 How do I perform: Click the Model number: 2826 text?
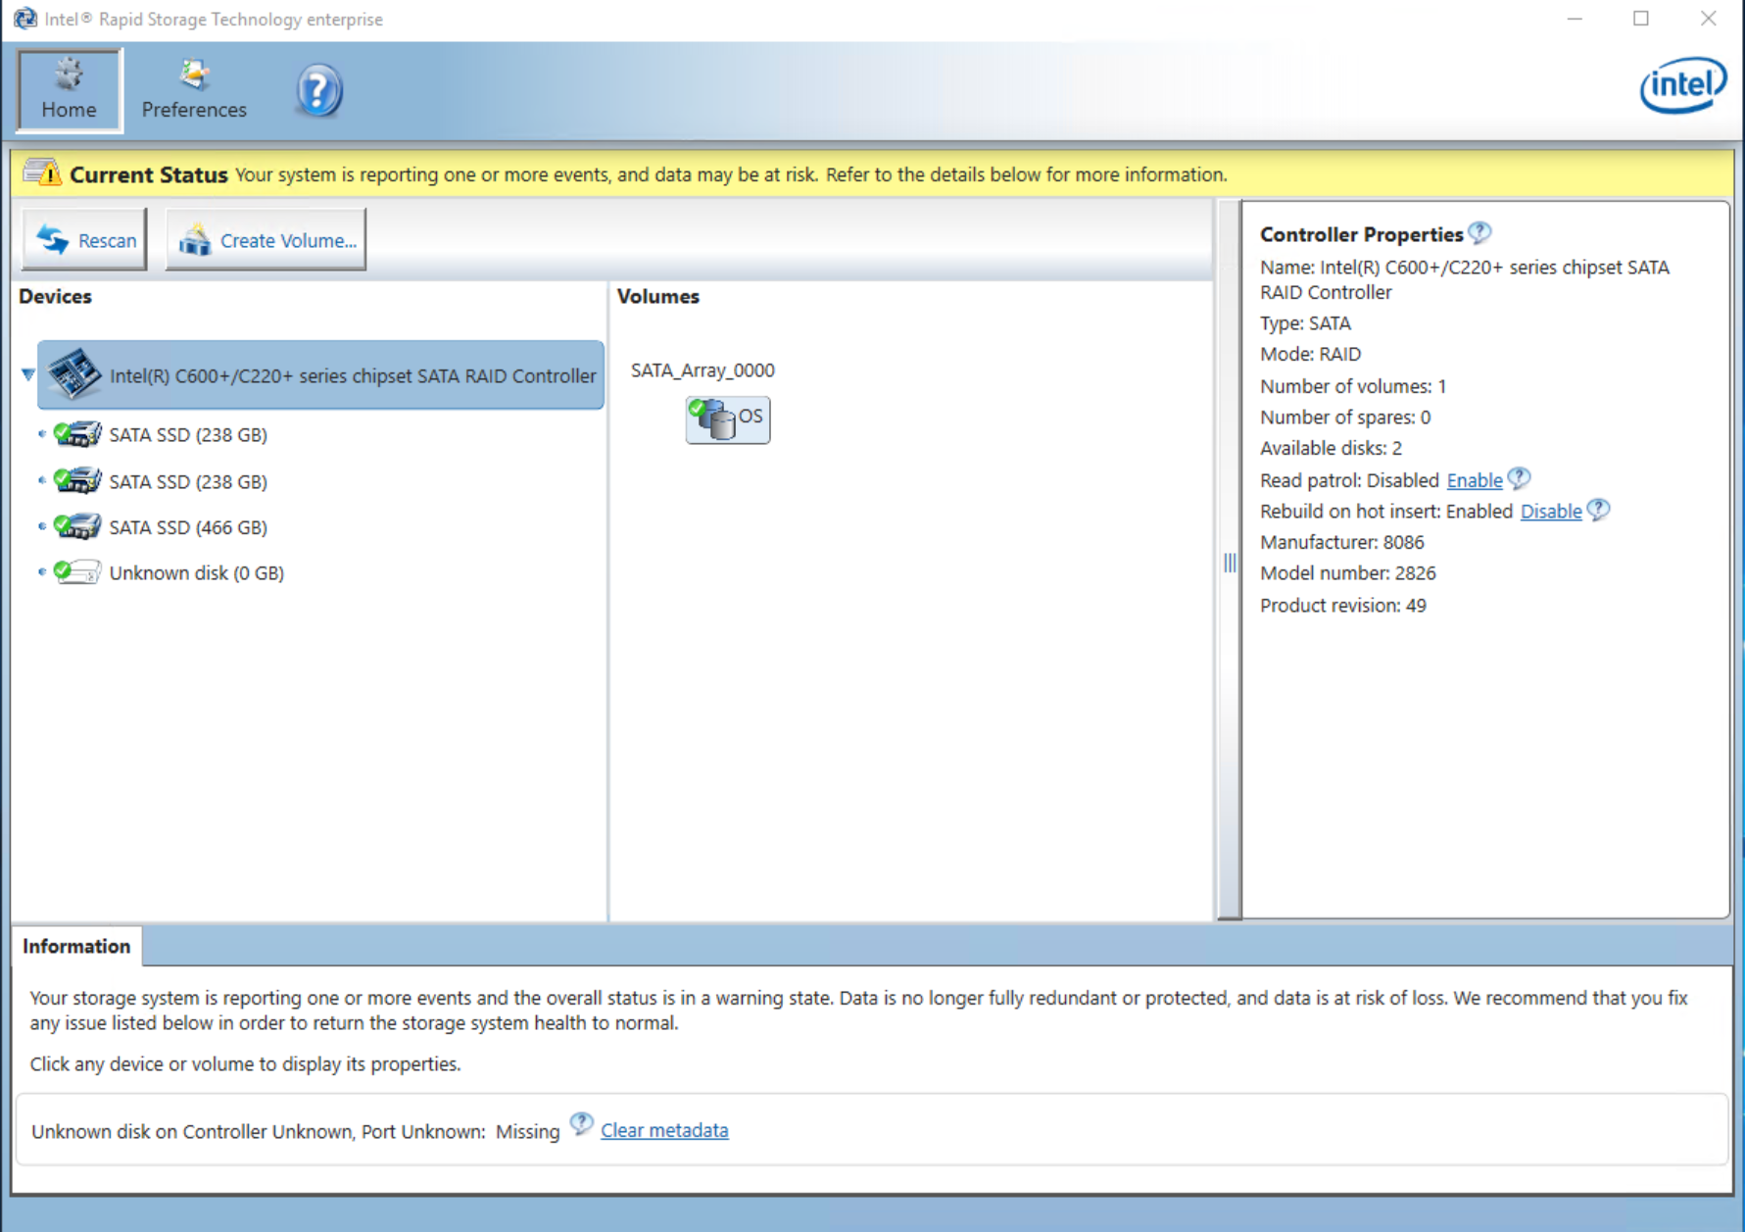(x=1347, y=572)
